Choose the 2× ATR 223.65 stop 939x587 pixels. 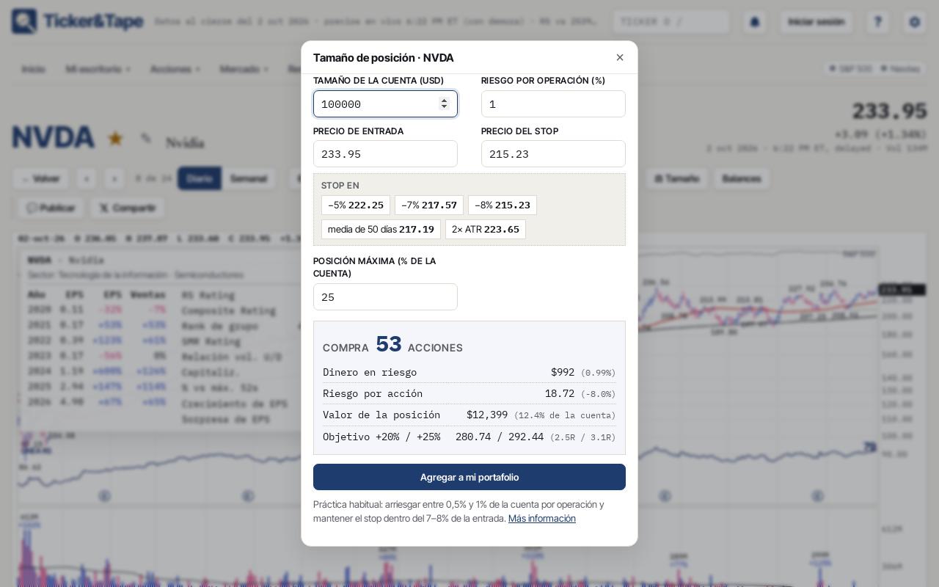click(486, 229)
